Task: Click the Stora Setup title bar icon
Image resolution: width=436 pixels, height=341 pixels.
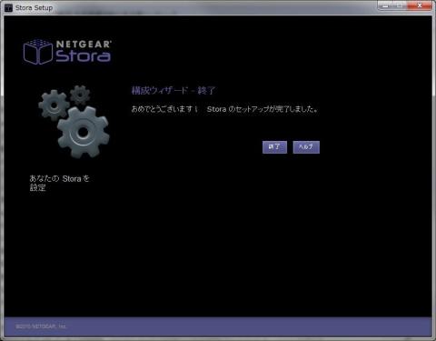Action: point(8,8)
